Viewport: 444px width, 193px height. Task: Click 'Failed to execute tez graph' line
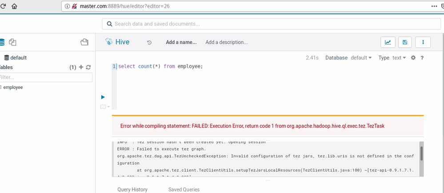(x=161, y=149)
